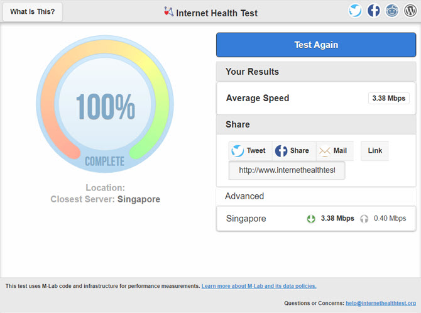
Task: Click the 3.38 Mbps average speed badge
Action: tap(389, 98)
